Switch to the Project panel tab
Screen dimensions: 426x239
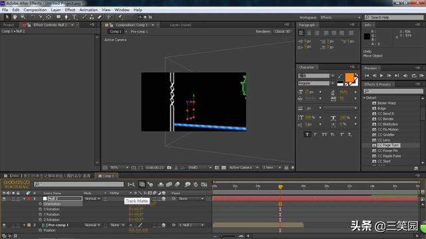pos(9,25)
